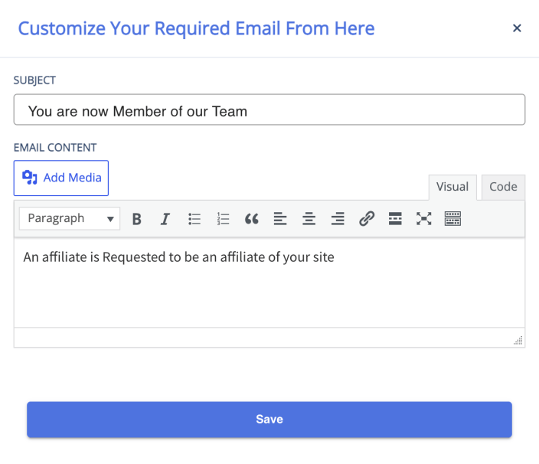Apply italic formatting
The image size is (539, 464).
point(165,218)
